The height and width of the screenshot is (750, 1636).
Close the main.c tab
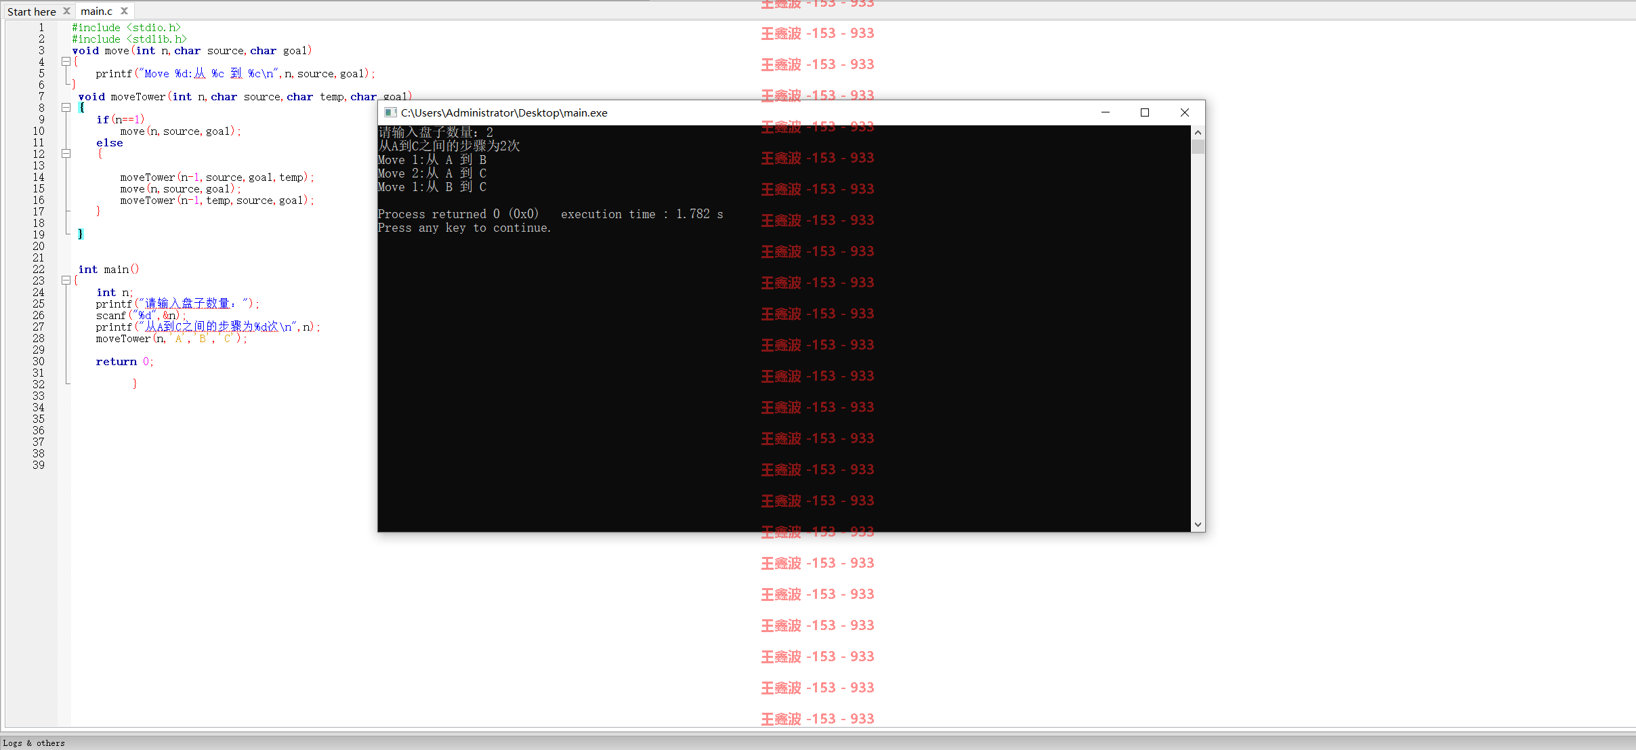click(124, 11)
